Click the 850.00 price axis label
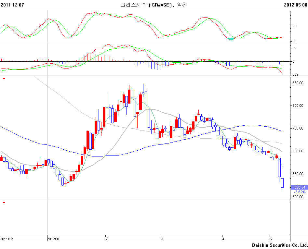 coord(298,83)
